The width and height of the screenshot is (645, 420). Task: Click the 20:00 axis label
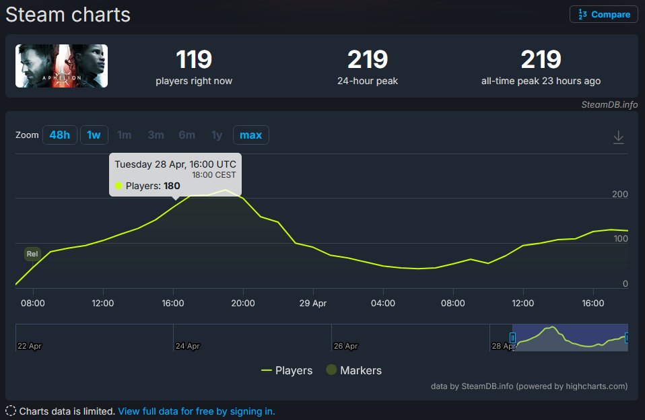[x=242, y=303]
